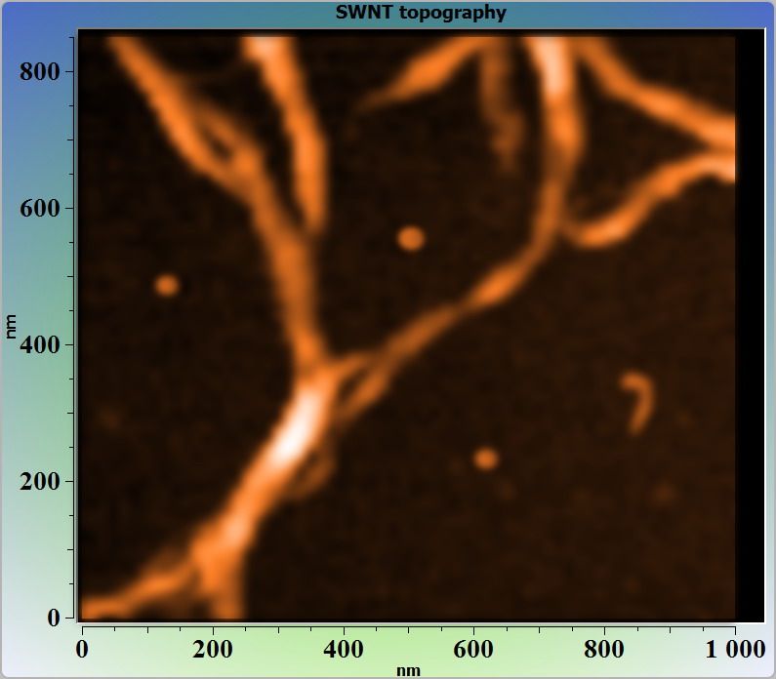776x679 pixels.
Task: Pick the round particle on left side
Action: 167,285
